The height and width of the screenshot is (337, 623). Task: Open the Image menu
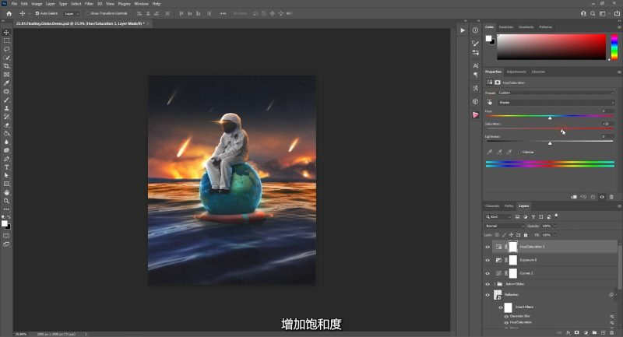coord(37,4)
